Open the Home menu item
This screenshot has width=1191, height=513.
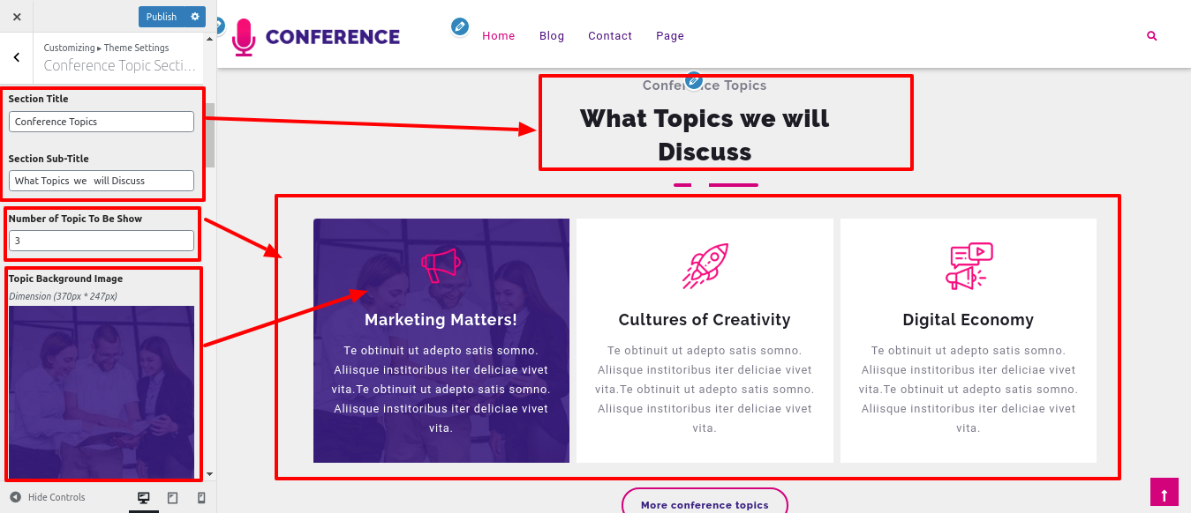pyautogui.click(x=498, y=36)
